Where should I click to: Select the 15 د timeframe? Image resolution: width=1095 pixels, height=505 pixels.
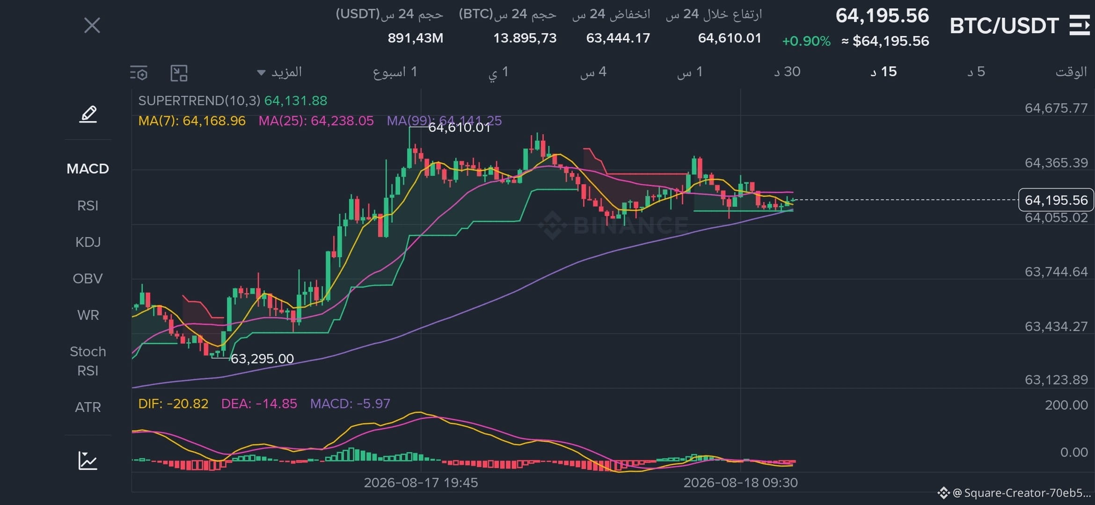[883, 72]
